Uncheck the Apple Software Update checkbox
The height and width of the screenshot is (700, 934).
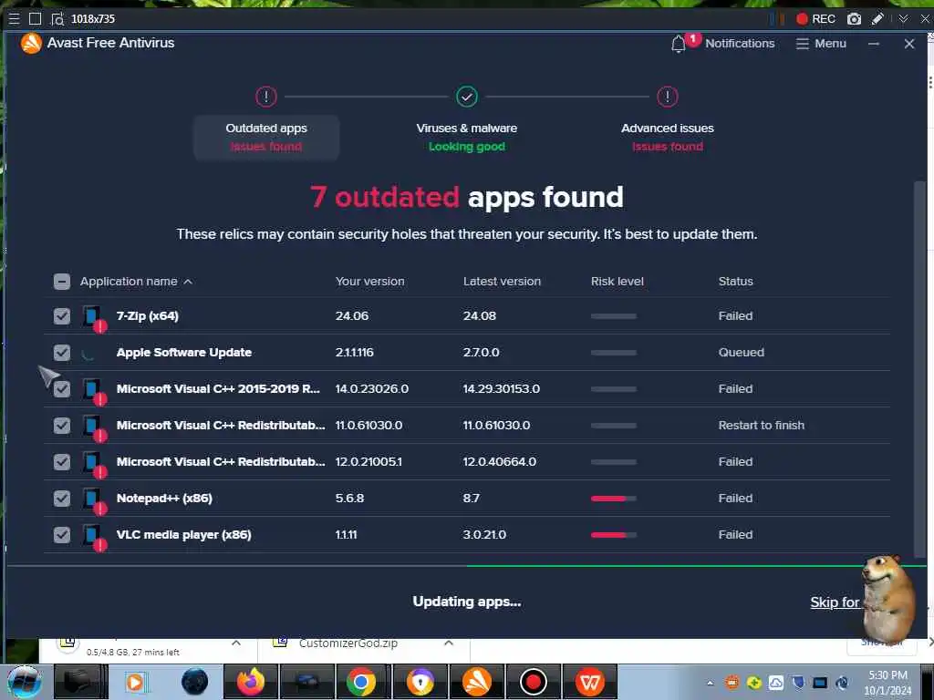62,353
